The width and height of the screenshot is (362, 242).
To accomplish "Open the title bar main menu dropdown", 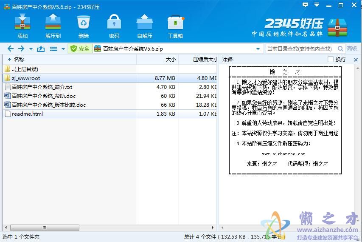I will click(317, 5).
